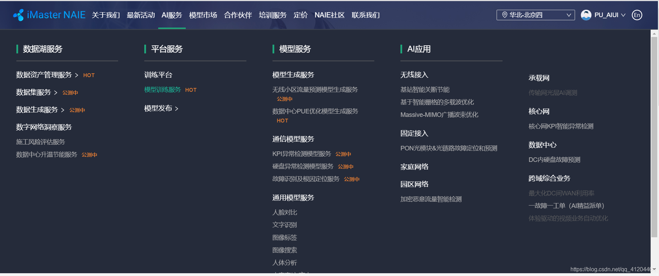Screen dimensions: 659x276
Task: Click the 通信模型服务 heading
Action: 293,139
